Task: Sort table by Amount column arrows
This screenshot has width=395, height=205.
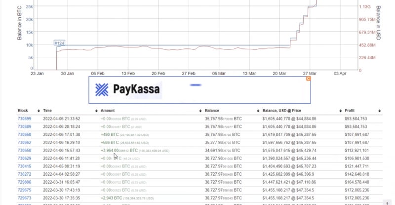Action: tap(200, 111)
